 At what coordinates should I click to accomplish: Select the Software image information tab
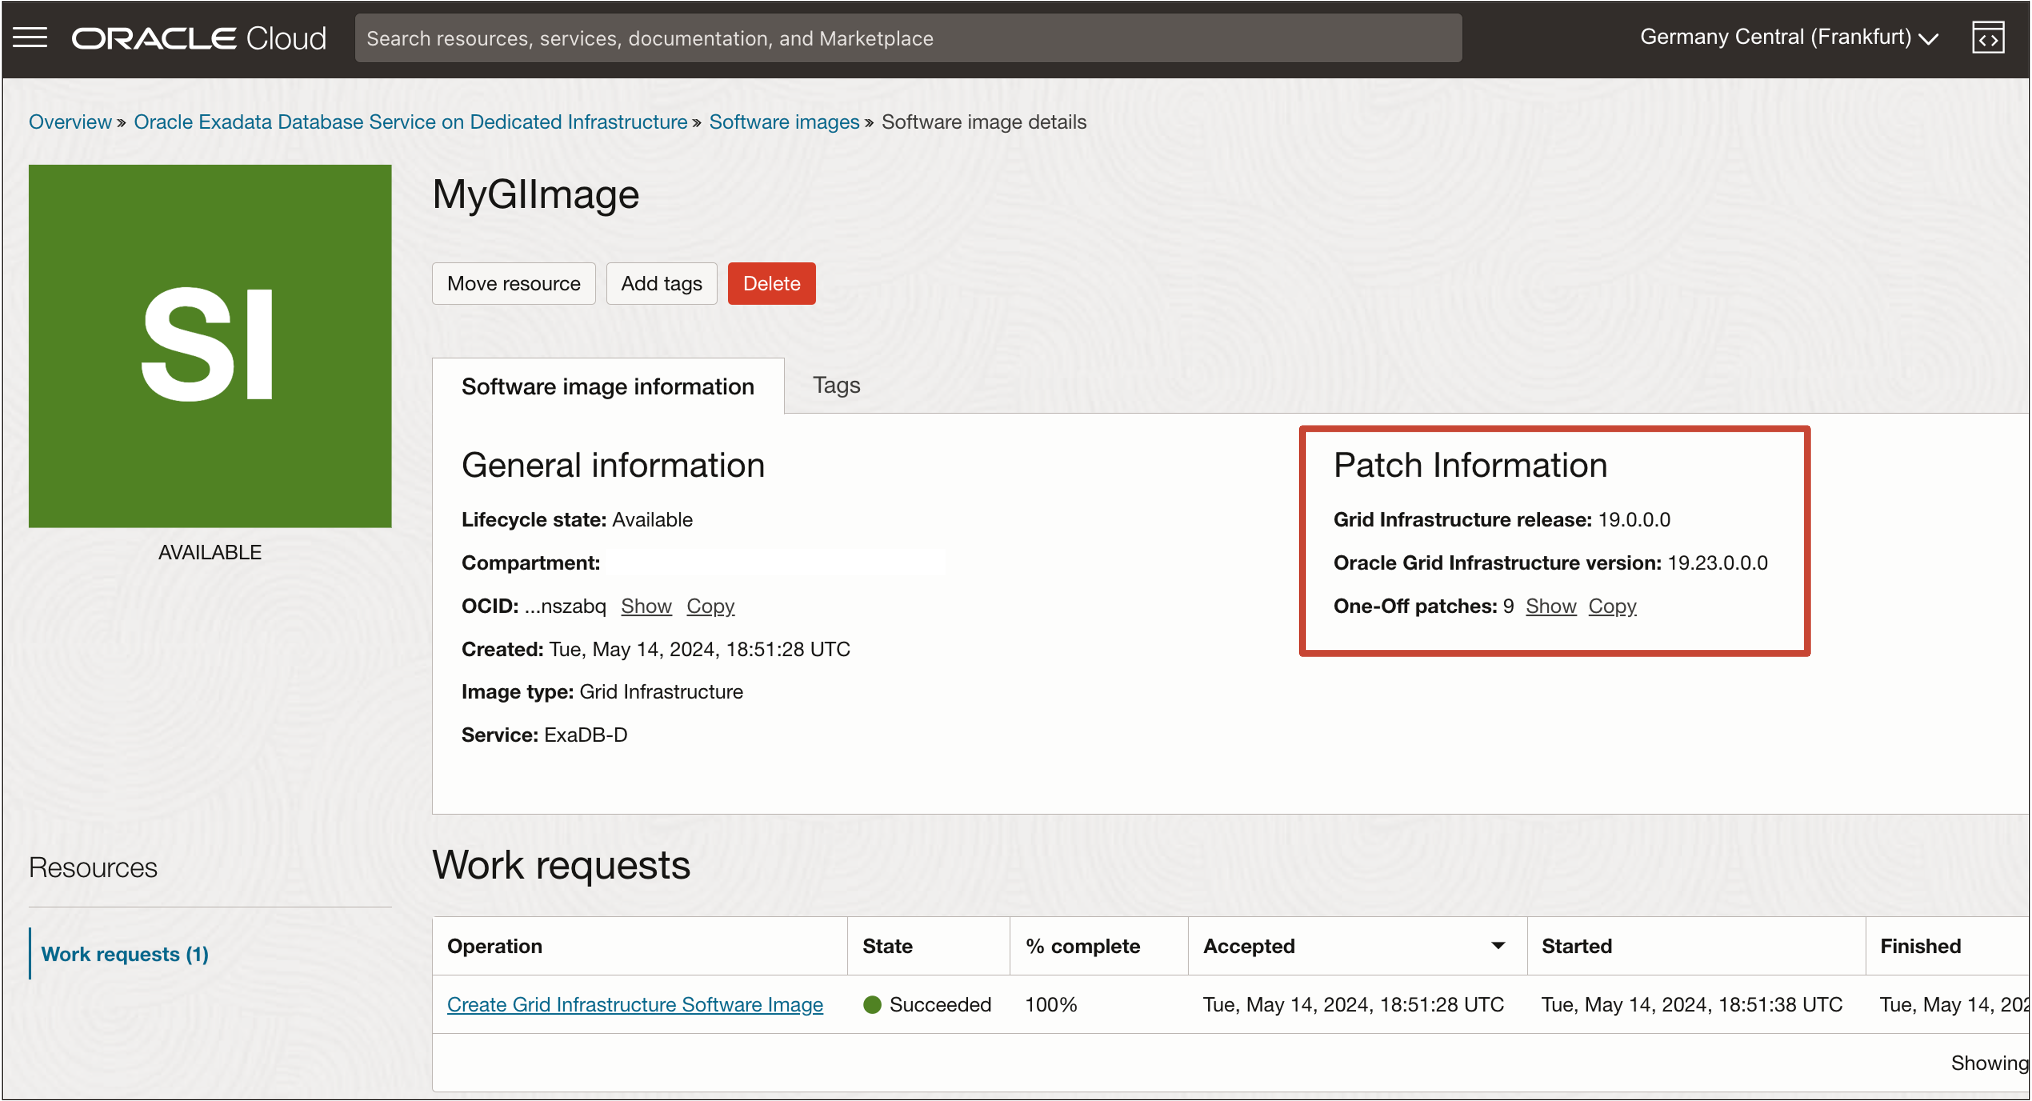(x=607, y=387)
